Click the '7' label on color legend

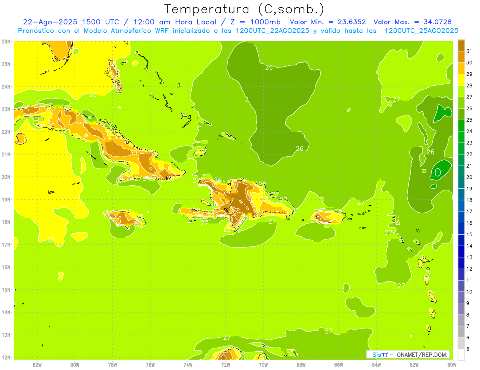pyautogui.click(x=468, y=326)
